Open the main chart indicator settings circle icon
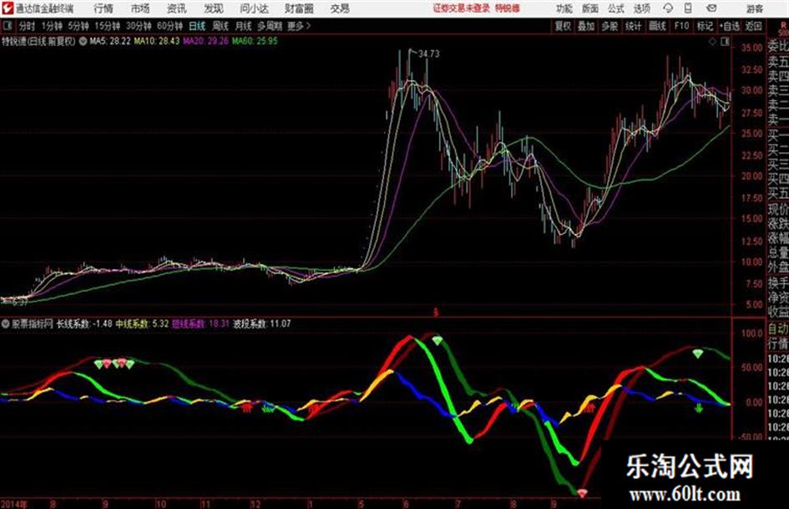 click(83, 41)
